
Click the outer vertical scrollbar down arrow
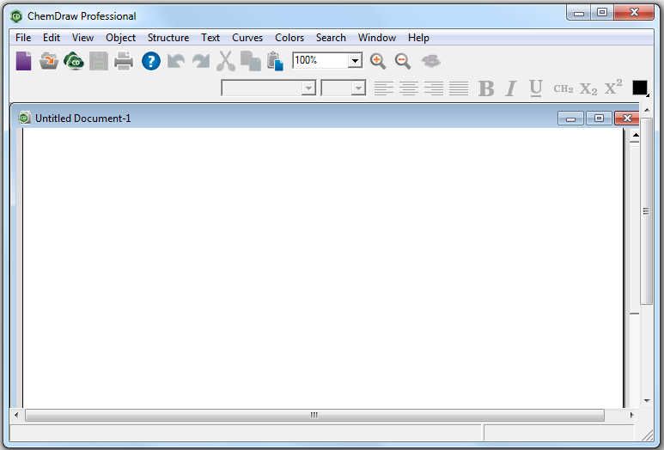click(647, 400)
